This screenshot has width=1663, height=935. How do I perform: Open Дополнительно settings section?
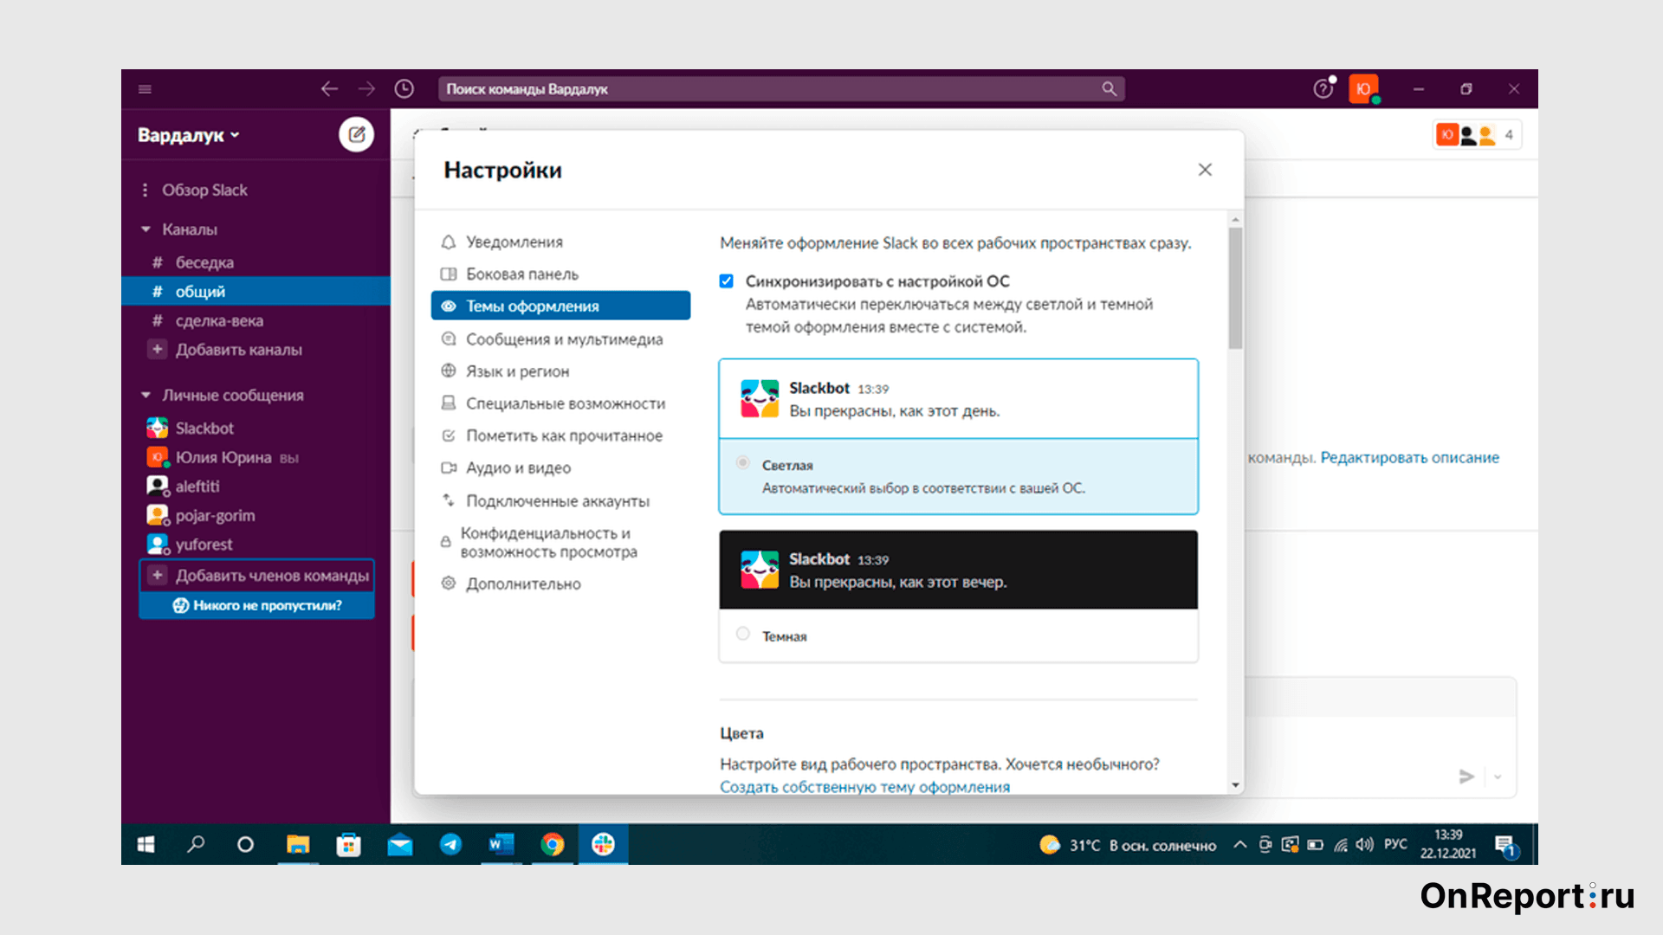(560, 584)
